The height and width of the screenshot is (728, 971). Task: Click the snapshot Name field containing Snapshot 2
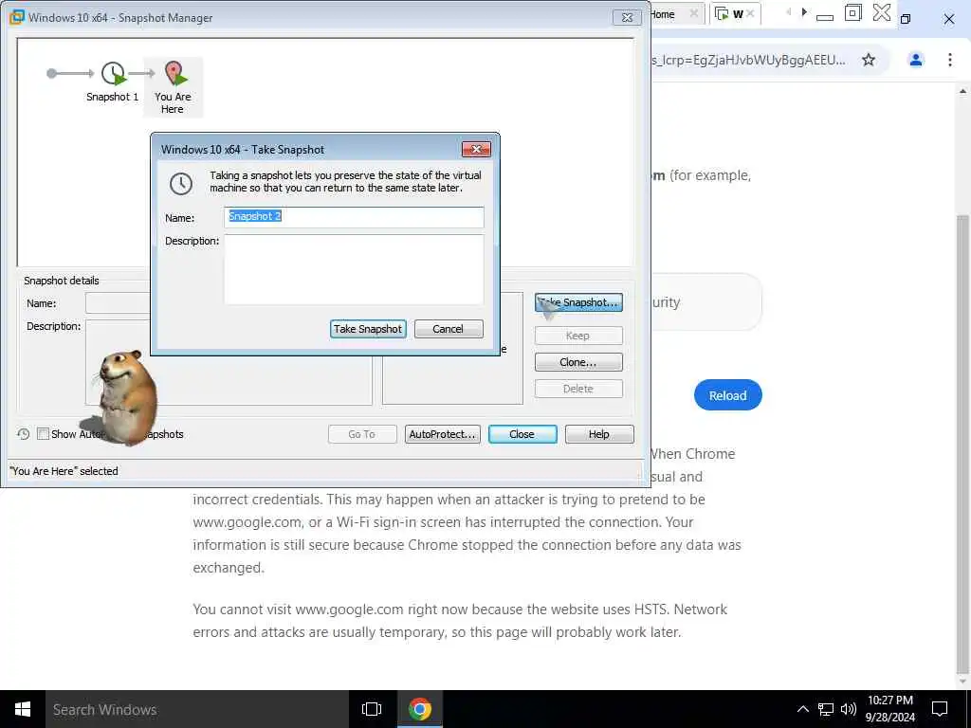354,217
